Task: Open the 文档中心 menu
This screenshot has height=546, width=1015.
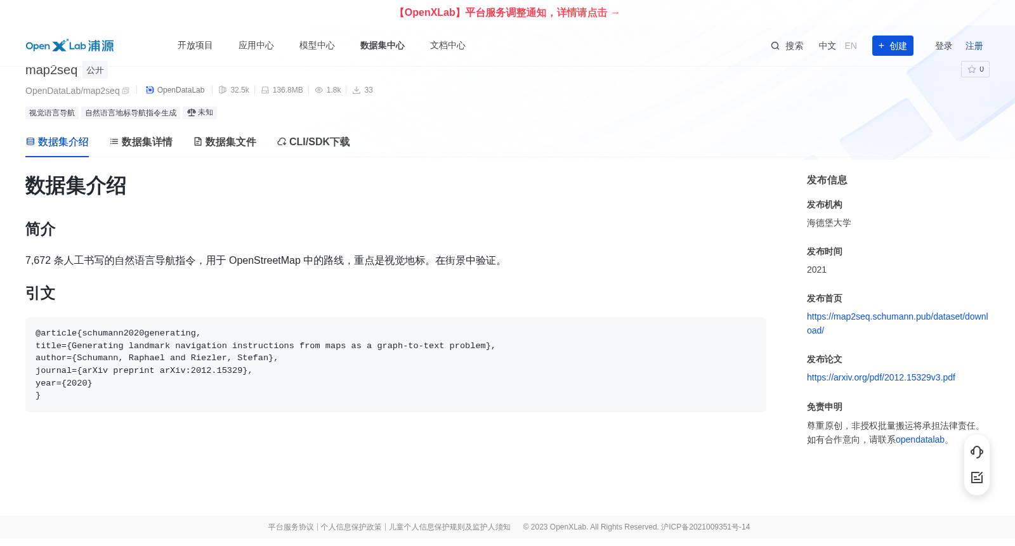Action: point(448,46)
